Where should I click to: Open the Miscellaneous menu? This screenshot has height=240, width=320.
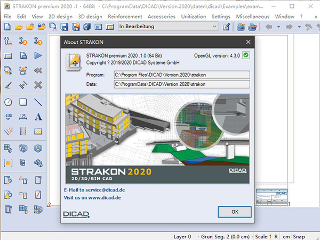click(253, 17)
